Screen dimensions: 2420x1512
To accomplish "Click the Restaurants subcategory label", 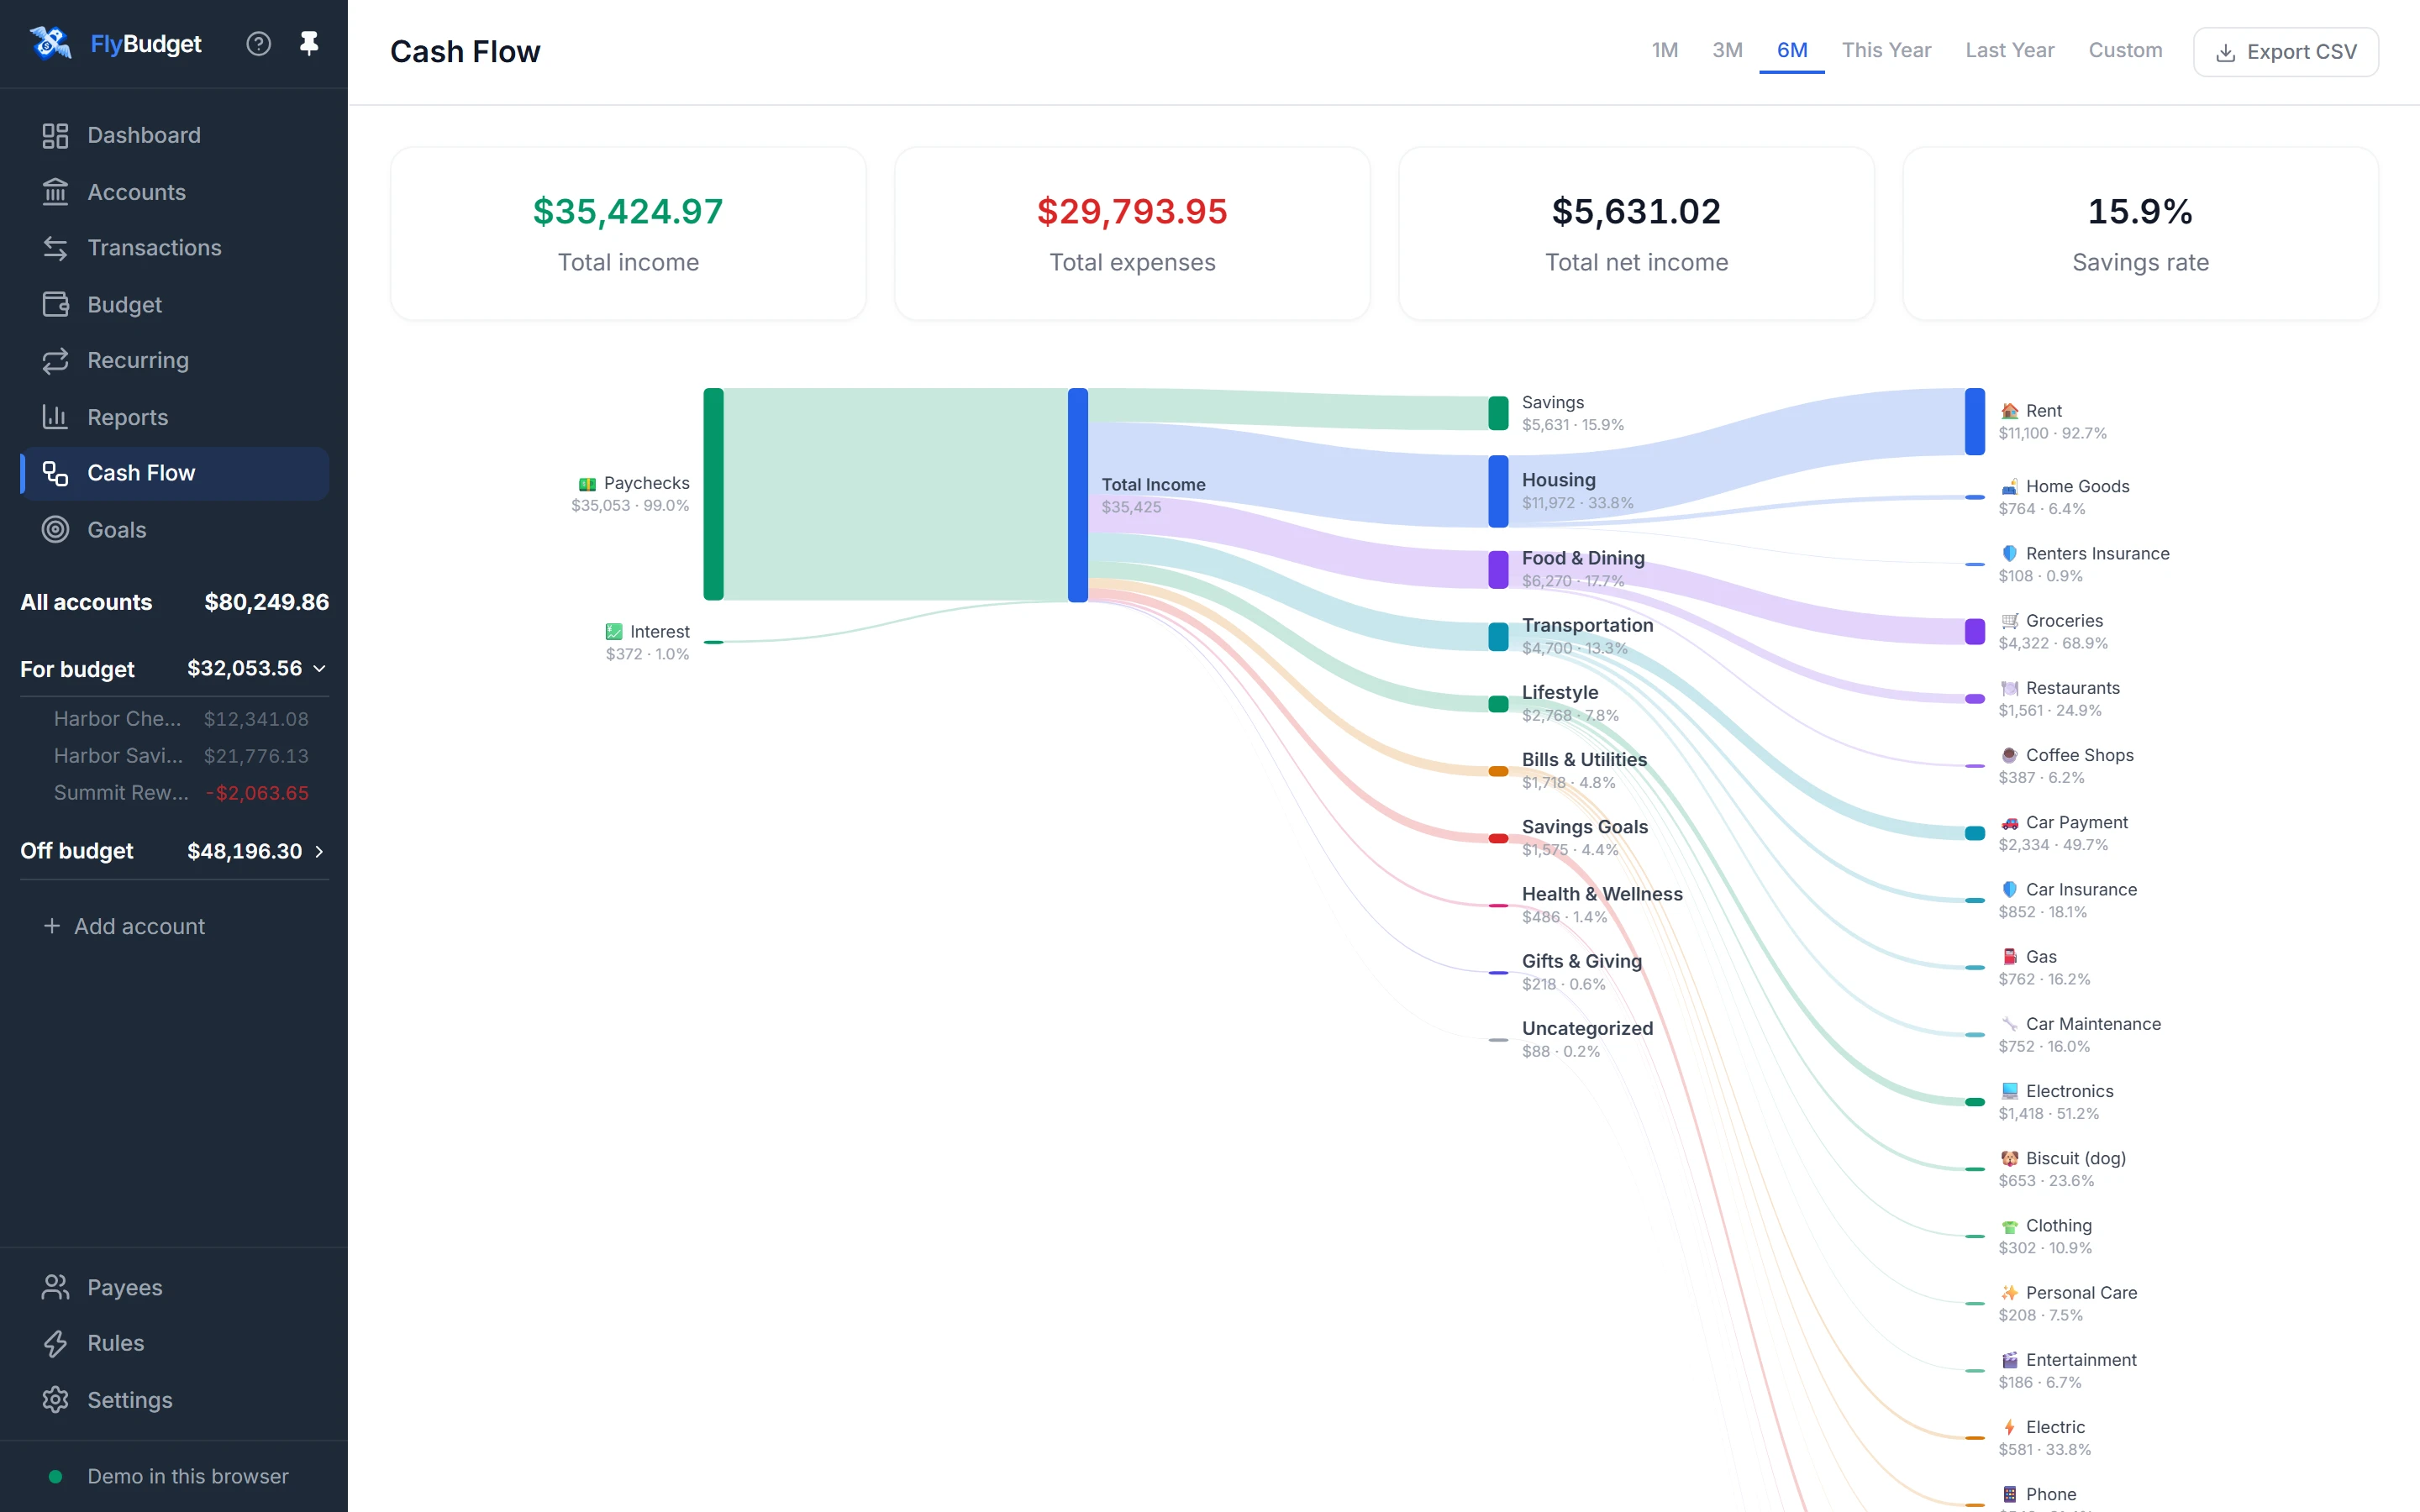I will click(2072, 688).
